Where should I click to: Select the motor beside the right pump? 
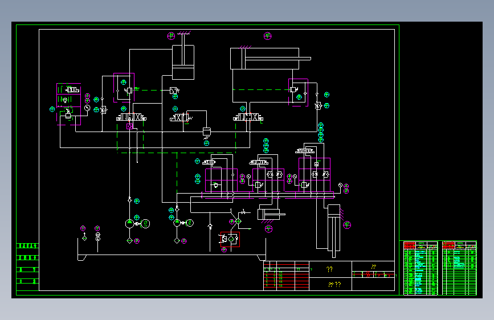tap(190, 223)
